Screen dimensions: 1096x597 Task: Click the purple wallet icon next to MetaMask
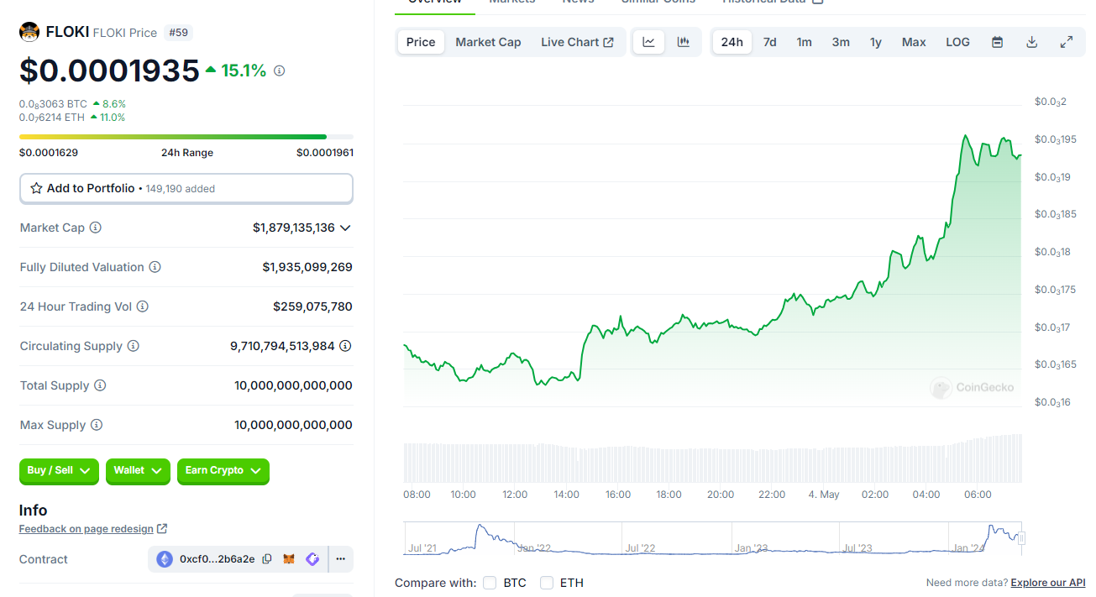point(312,559)
